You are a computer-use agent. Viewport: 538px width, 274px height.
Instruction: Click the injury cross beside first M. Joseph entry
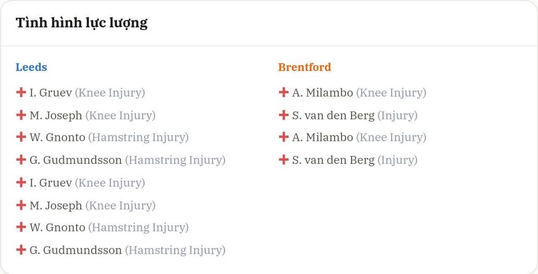pyautogui.click(x=21, y=115)
